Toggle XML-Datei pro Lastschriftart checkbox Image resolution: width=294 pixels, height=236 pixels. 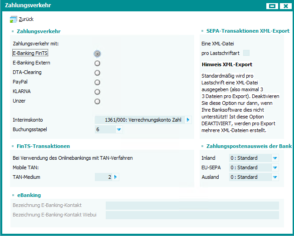246,53
